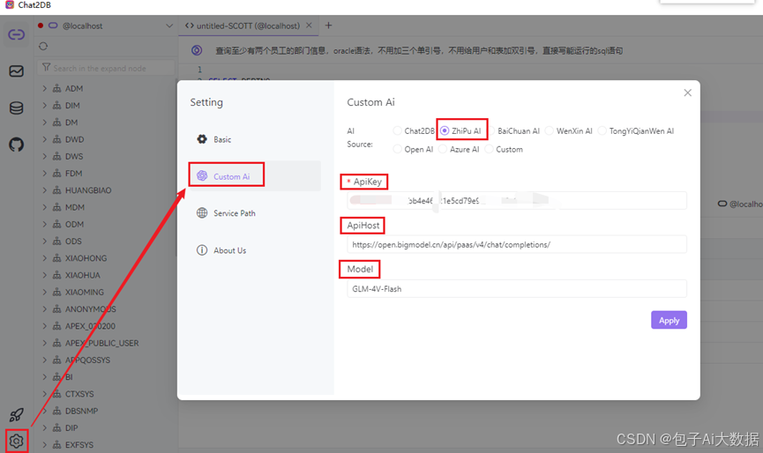
Task: Click the Basic gear icon in Setting
Action: pyautogui.click(x=202, y=139)
